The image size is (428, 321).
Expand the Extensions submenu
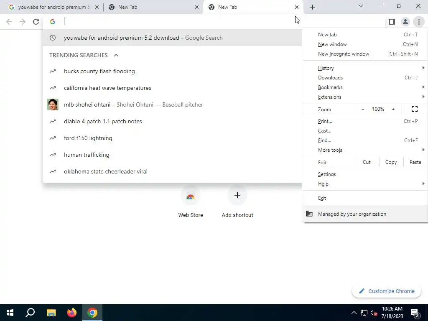pos(365,97)
